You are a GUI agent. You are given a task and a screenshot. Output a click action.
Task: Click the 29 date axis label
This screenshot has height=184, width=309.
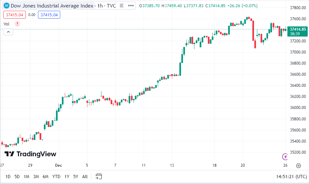[30, 165]
